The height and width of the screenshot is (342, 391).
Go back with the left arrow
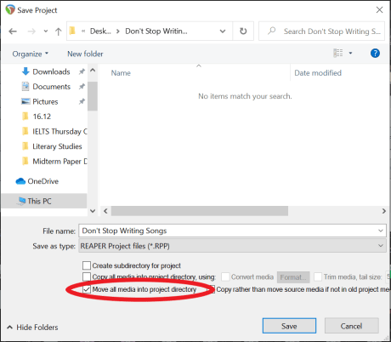point(13,31)
